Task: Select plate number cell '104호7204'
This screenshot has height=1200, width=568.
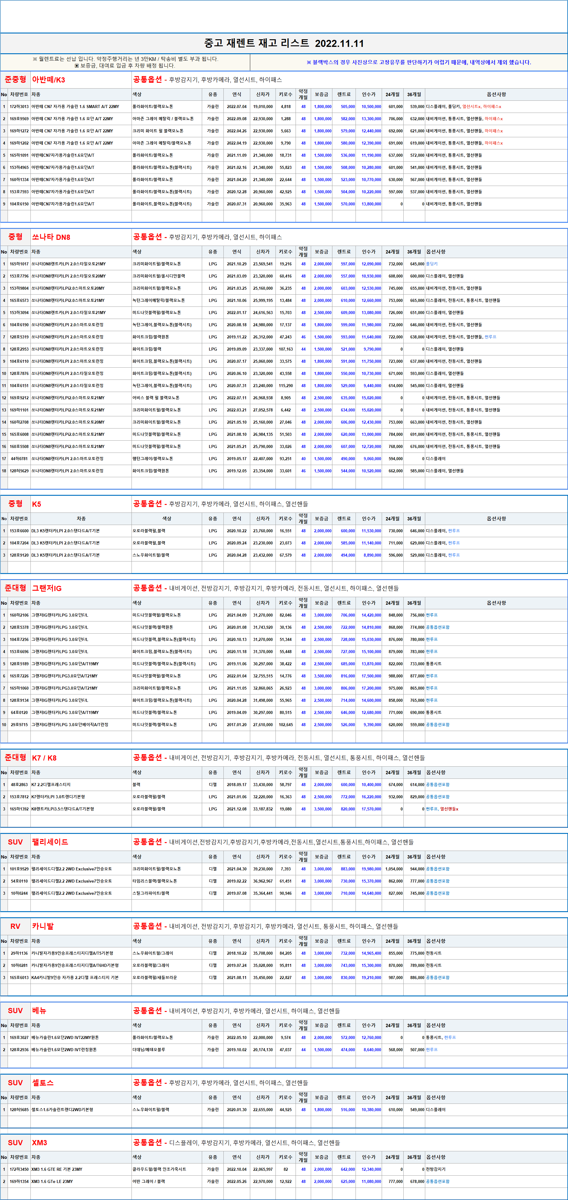Action: pyautogui.click(x=19, y=543)
